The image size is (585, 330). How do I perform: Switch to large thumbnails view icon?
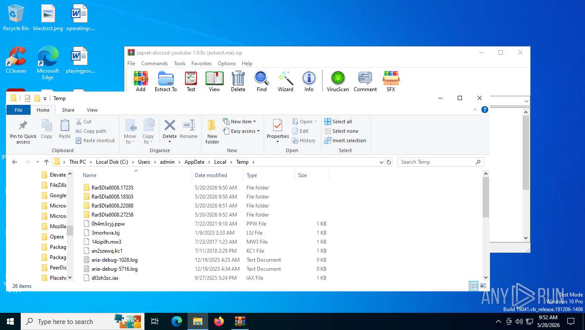pyautogui.click(x=483, y=286)
